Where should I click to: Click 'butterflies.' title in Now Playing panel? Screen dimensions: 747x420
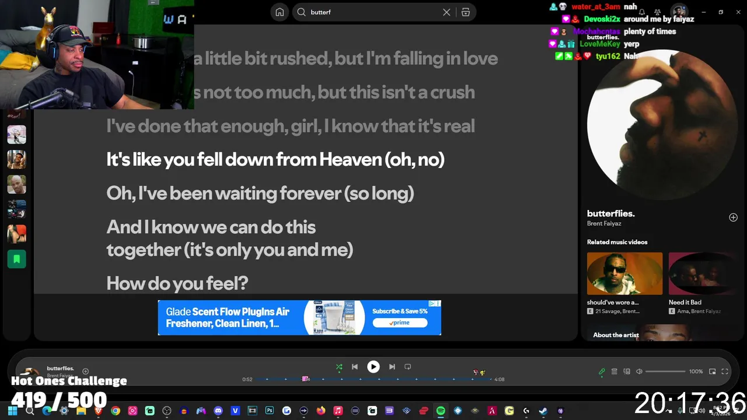click(x=610, y=213)
